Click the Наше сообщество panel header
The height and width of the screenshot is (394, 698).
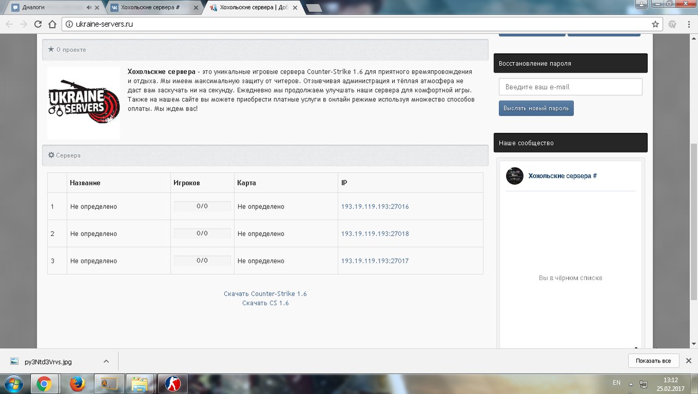[570, 143]
